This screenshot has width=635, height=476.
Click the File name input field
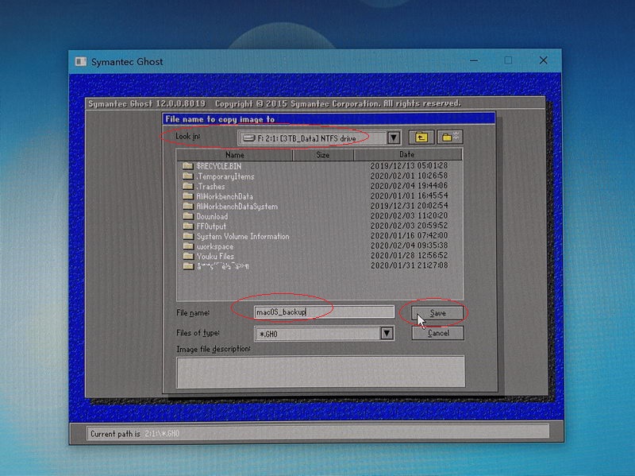tap(324, 312)
